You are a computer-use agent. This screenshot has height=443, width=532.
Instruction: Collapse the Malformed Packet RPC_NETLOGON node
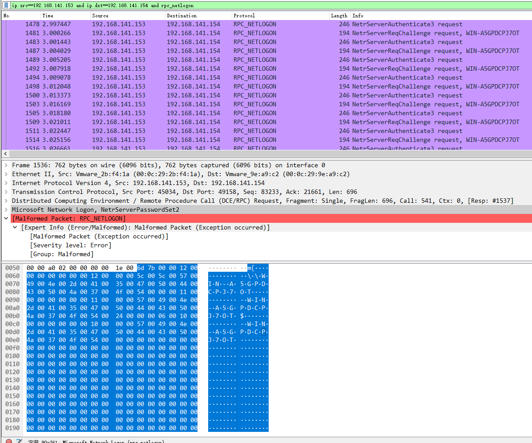(x=6, y=218)
